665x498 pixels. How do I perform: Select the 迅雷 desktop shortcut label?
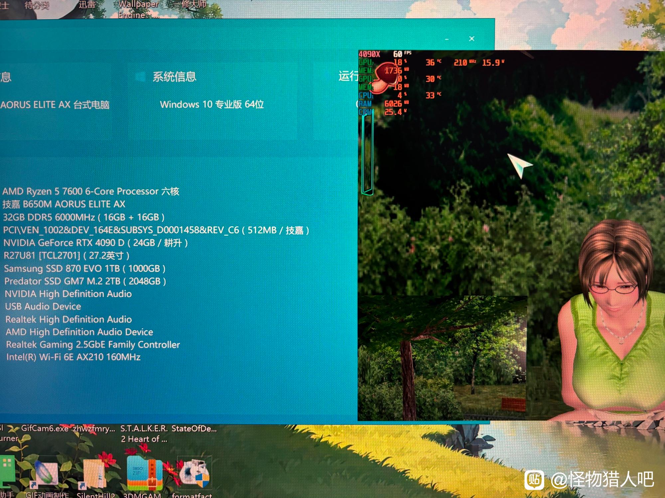pyautogui.click(x=87, y=4)
